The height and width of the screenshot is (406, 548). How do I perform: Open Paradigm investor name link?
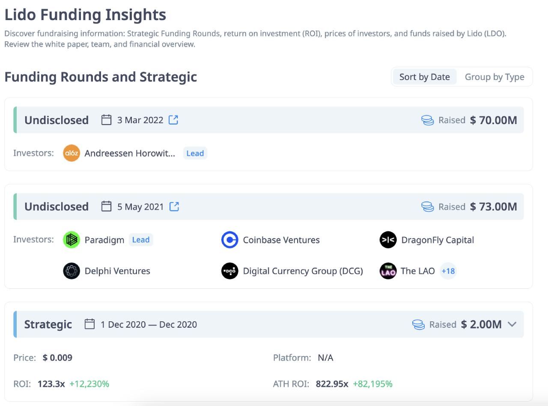(104, 240)
